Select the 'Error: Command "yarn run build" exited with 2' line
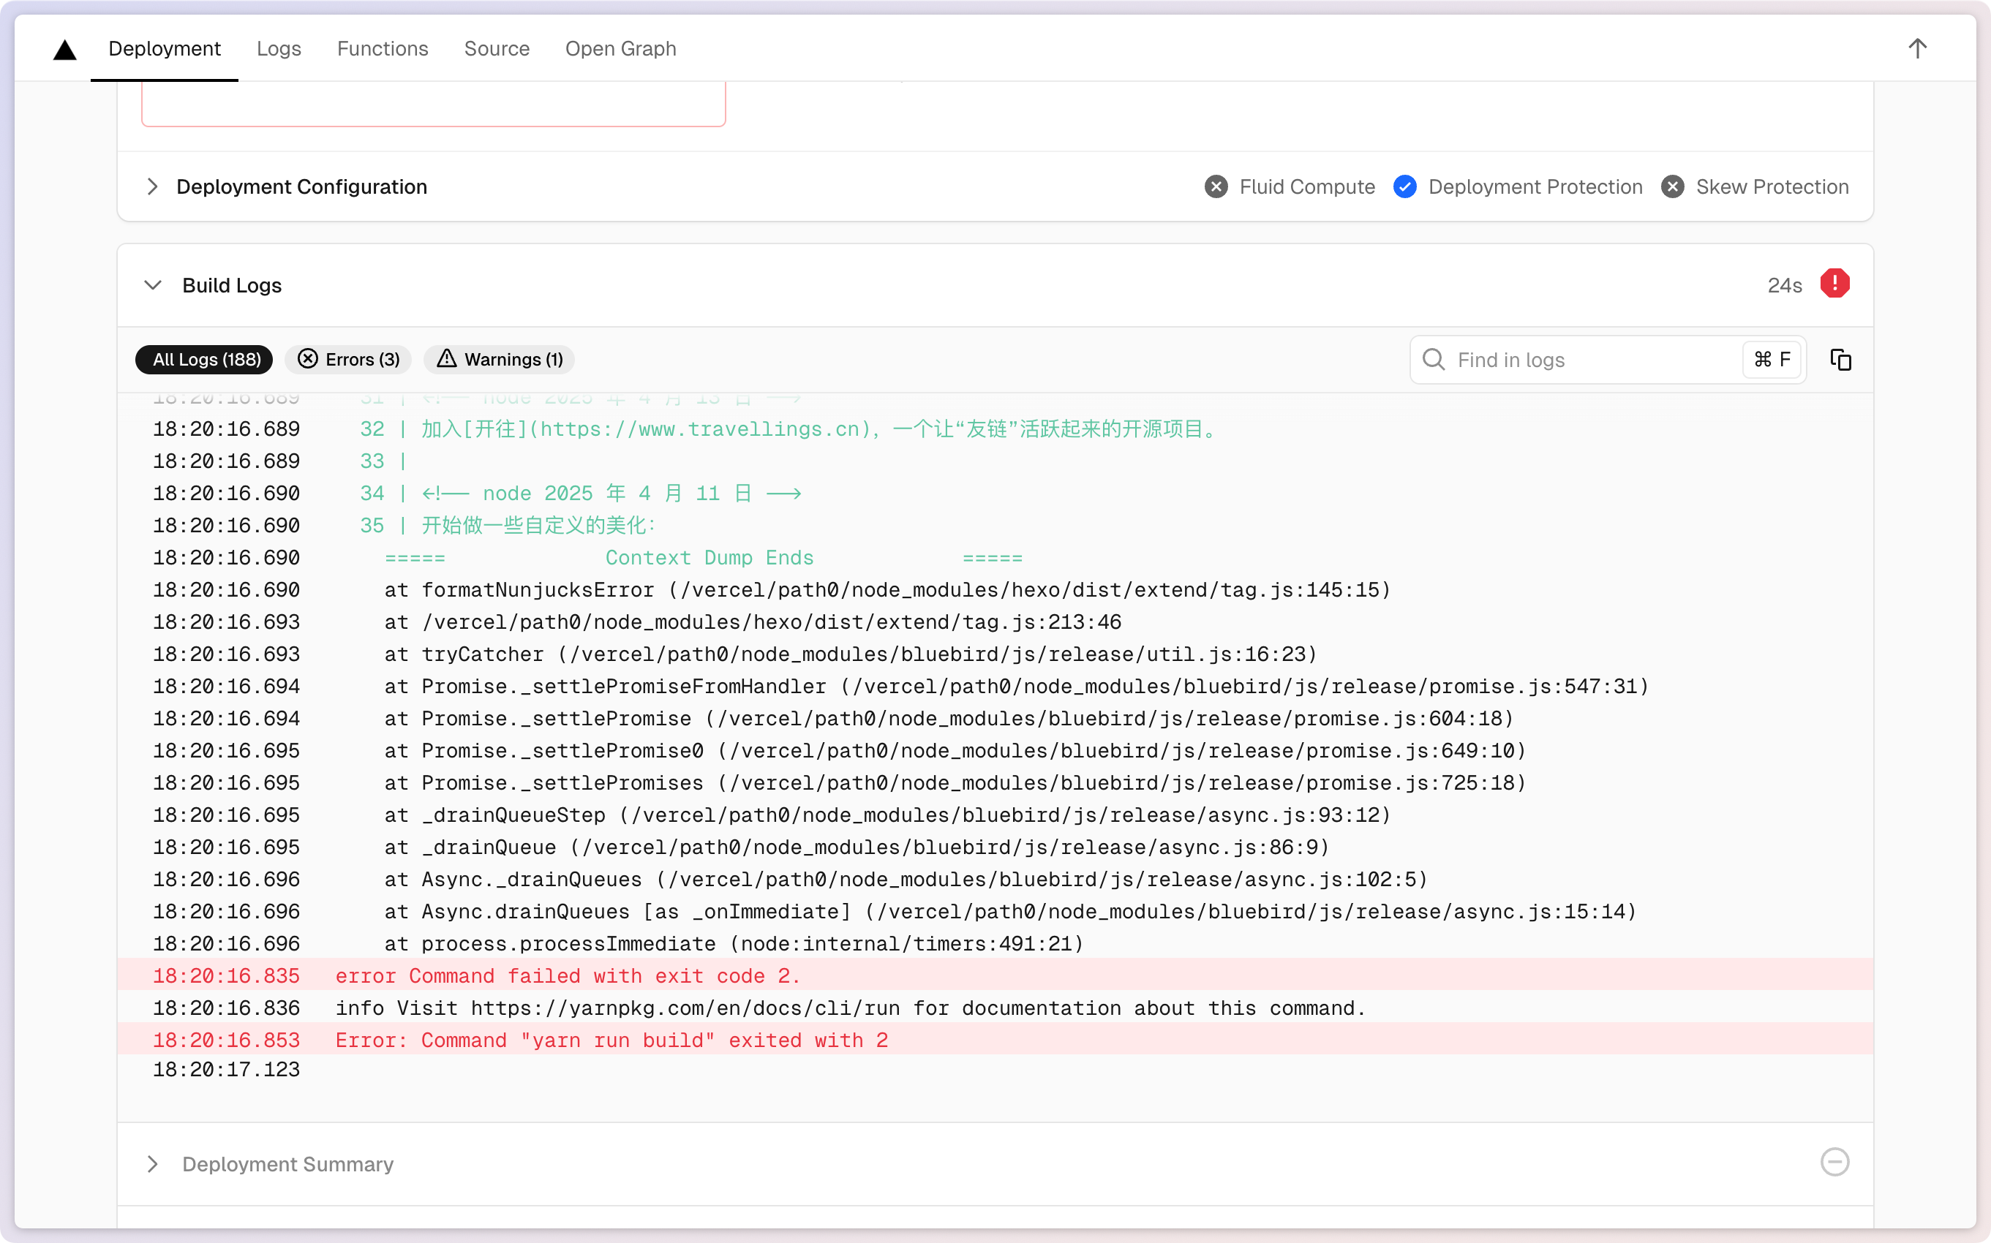 point(995,1040)
